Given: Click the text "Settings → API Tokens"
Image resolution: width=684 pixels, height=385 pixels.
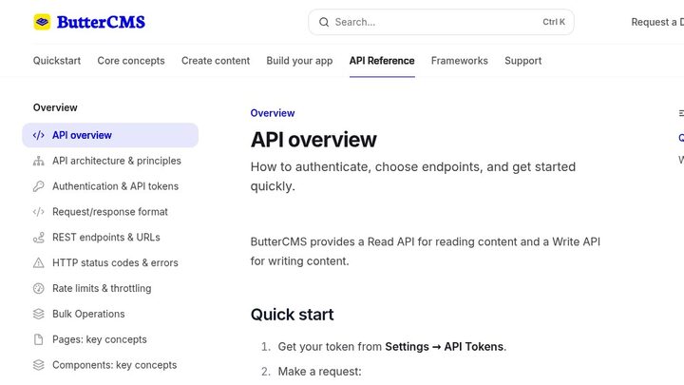Looking at the screenshot, I should (445, 347).
